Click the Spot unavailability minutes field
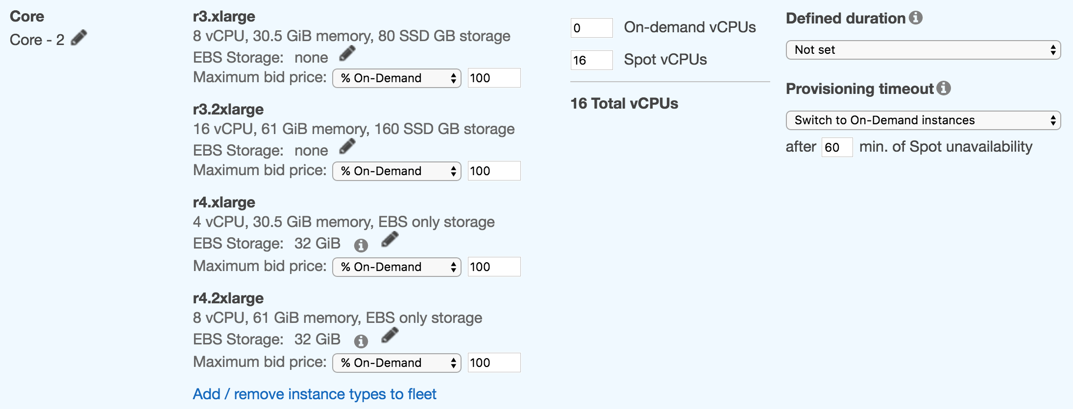The width and height of the screenshot is (1073, 409). (x=837, y=147)
